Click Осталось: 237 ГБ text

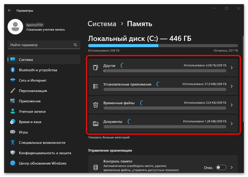pyautogui.click(x=226, y=51)
